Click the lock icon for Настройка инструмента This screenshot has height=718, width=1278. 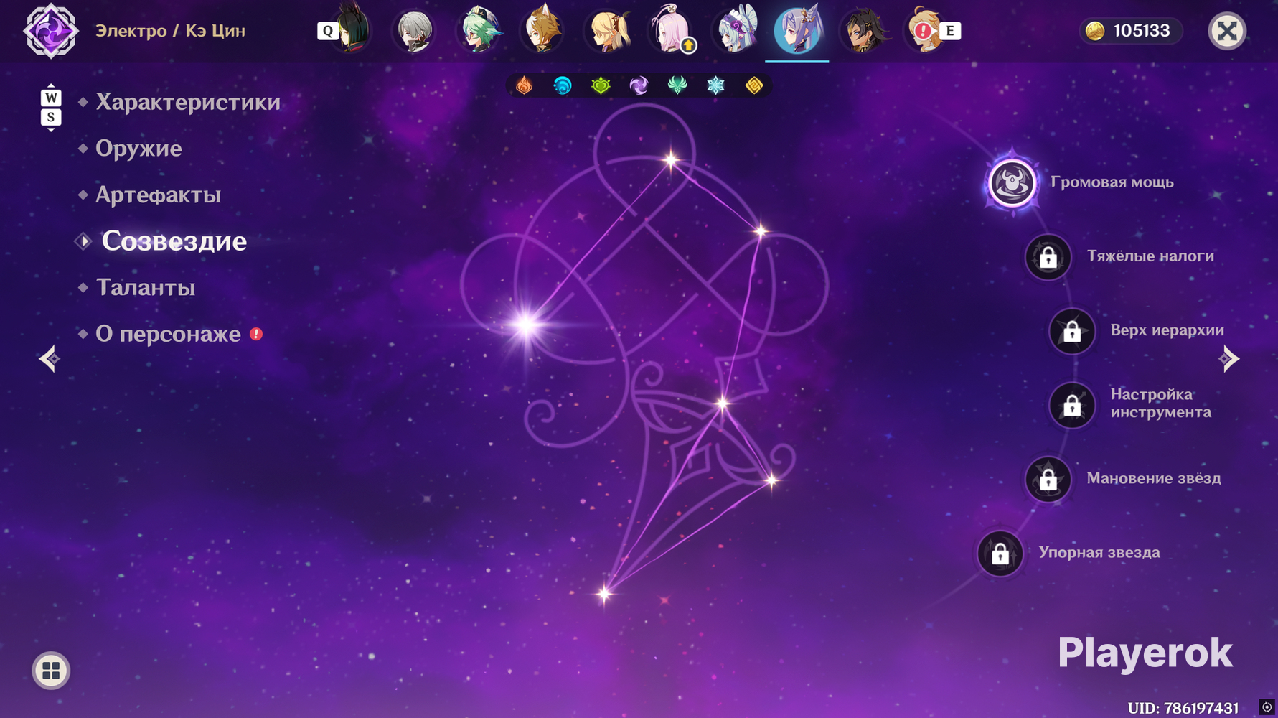point(1072,405)
